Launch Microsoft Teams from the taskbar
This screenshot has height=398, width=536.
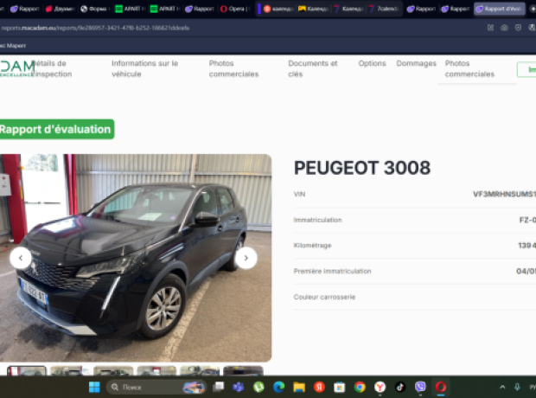click(239, 387)
